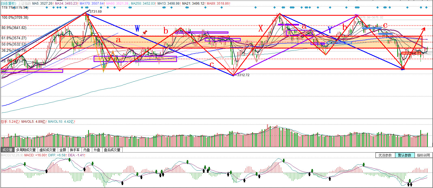Click the 优选参数 button

tap(385, 155)
